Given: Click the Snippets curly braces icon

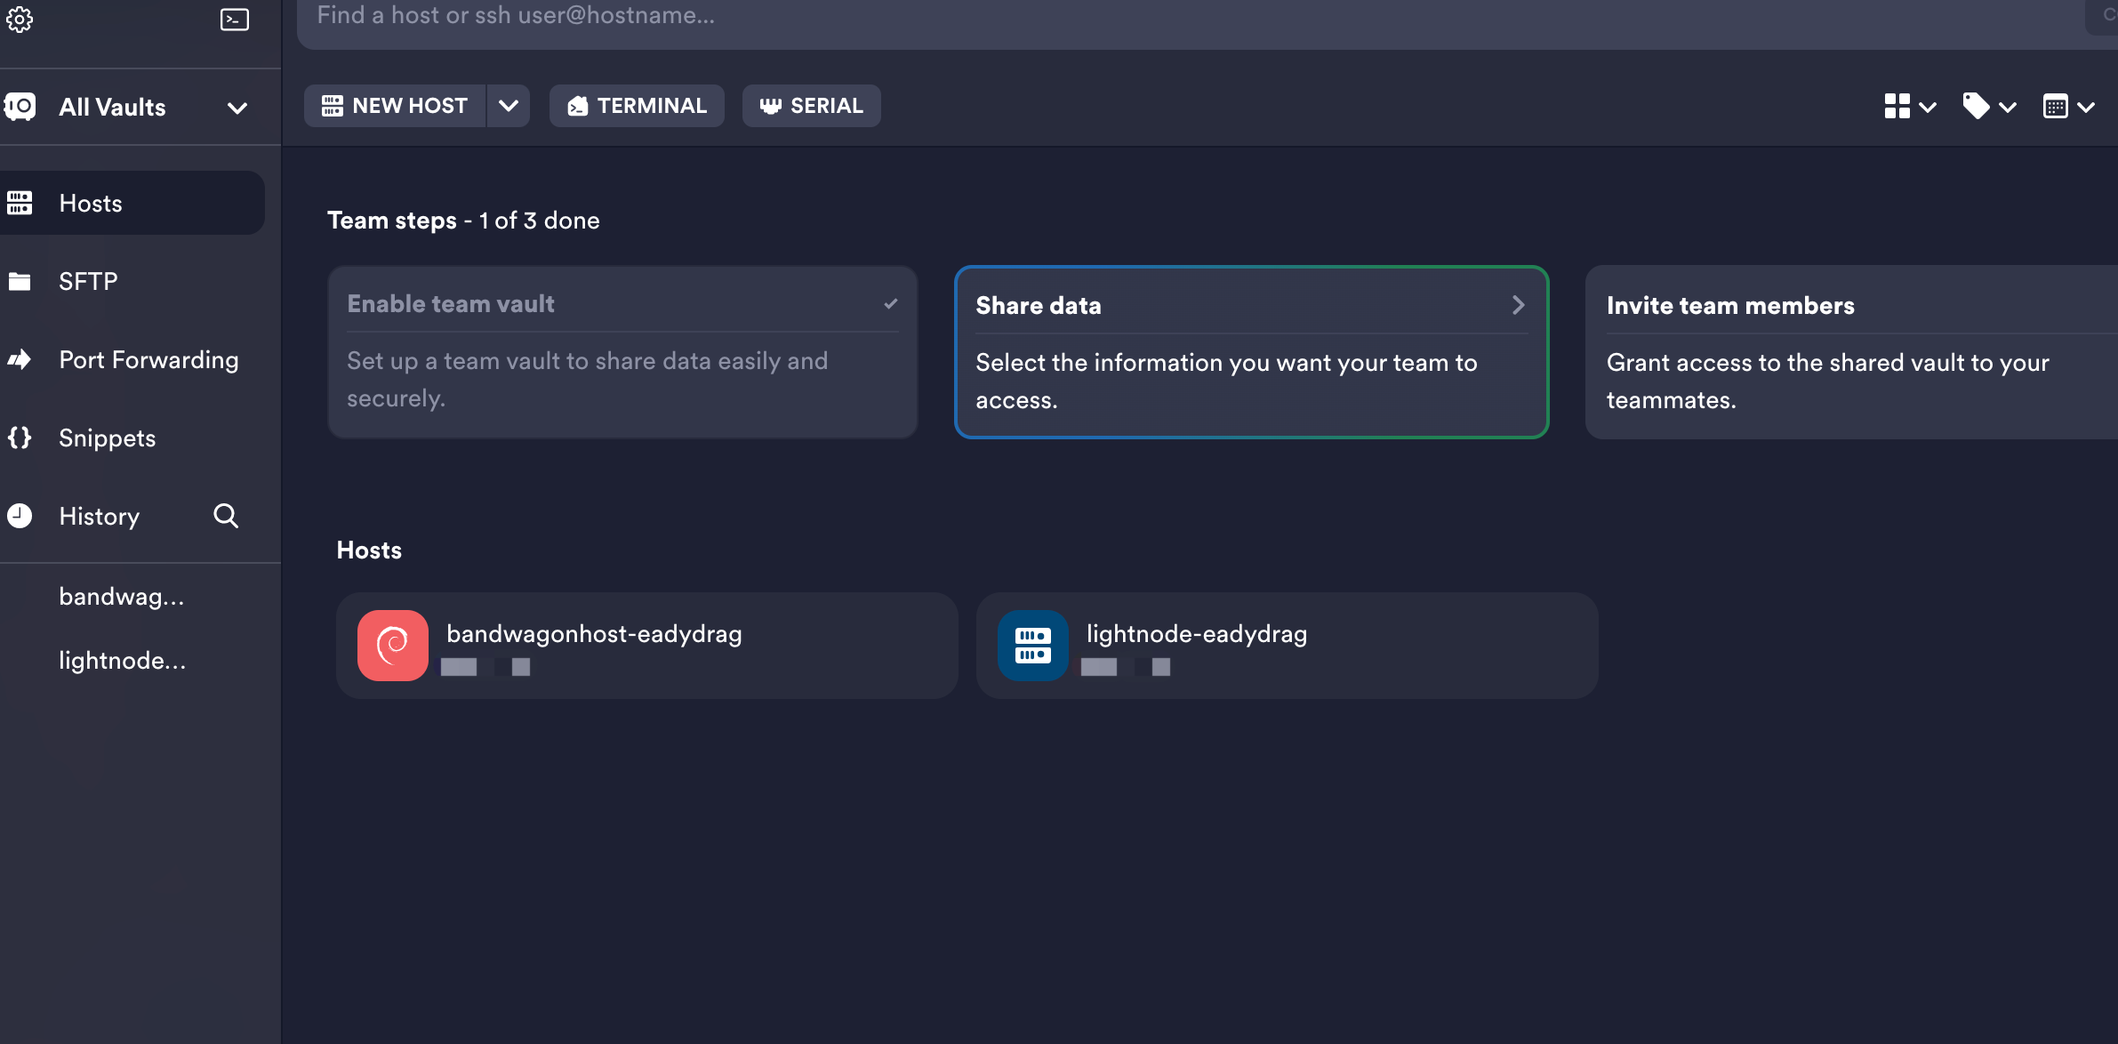Looking at the screenshot, I should (x=20, y=438).
